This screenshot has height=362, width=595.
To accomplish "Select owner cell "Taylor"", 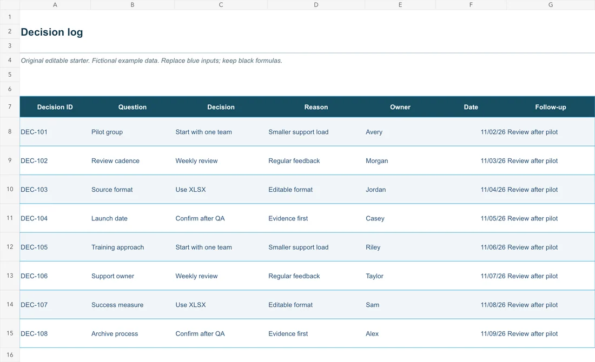I will tap(400, 276).
